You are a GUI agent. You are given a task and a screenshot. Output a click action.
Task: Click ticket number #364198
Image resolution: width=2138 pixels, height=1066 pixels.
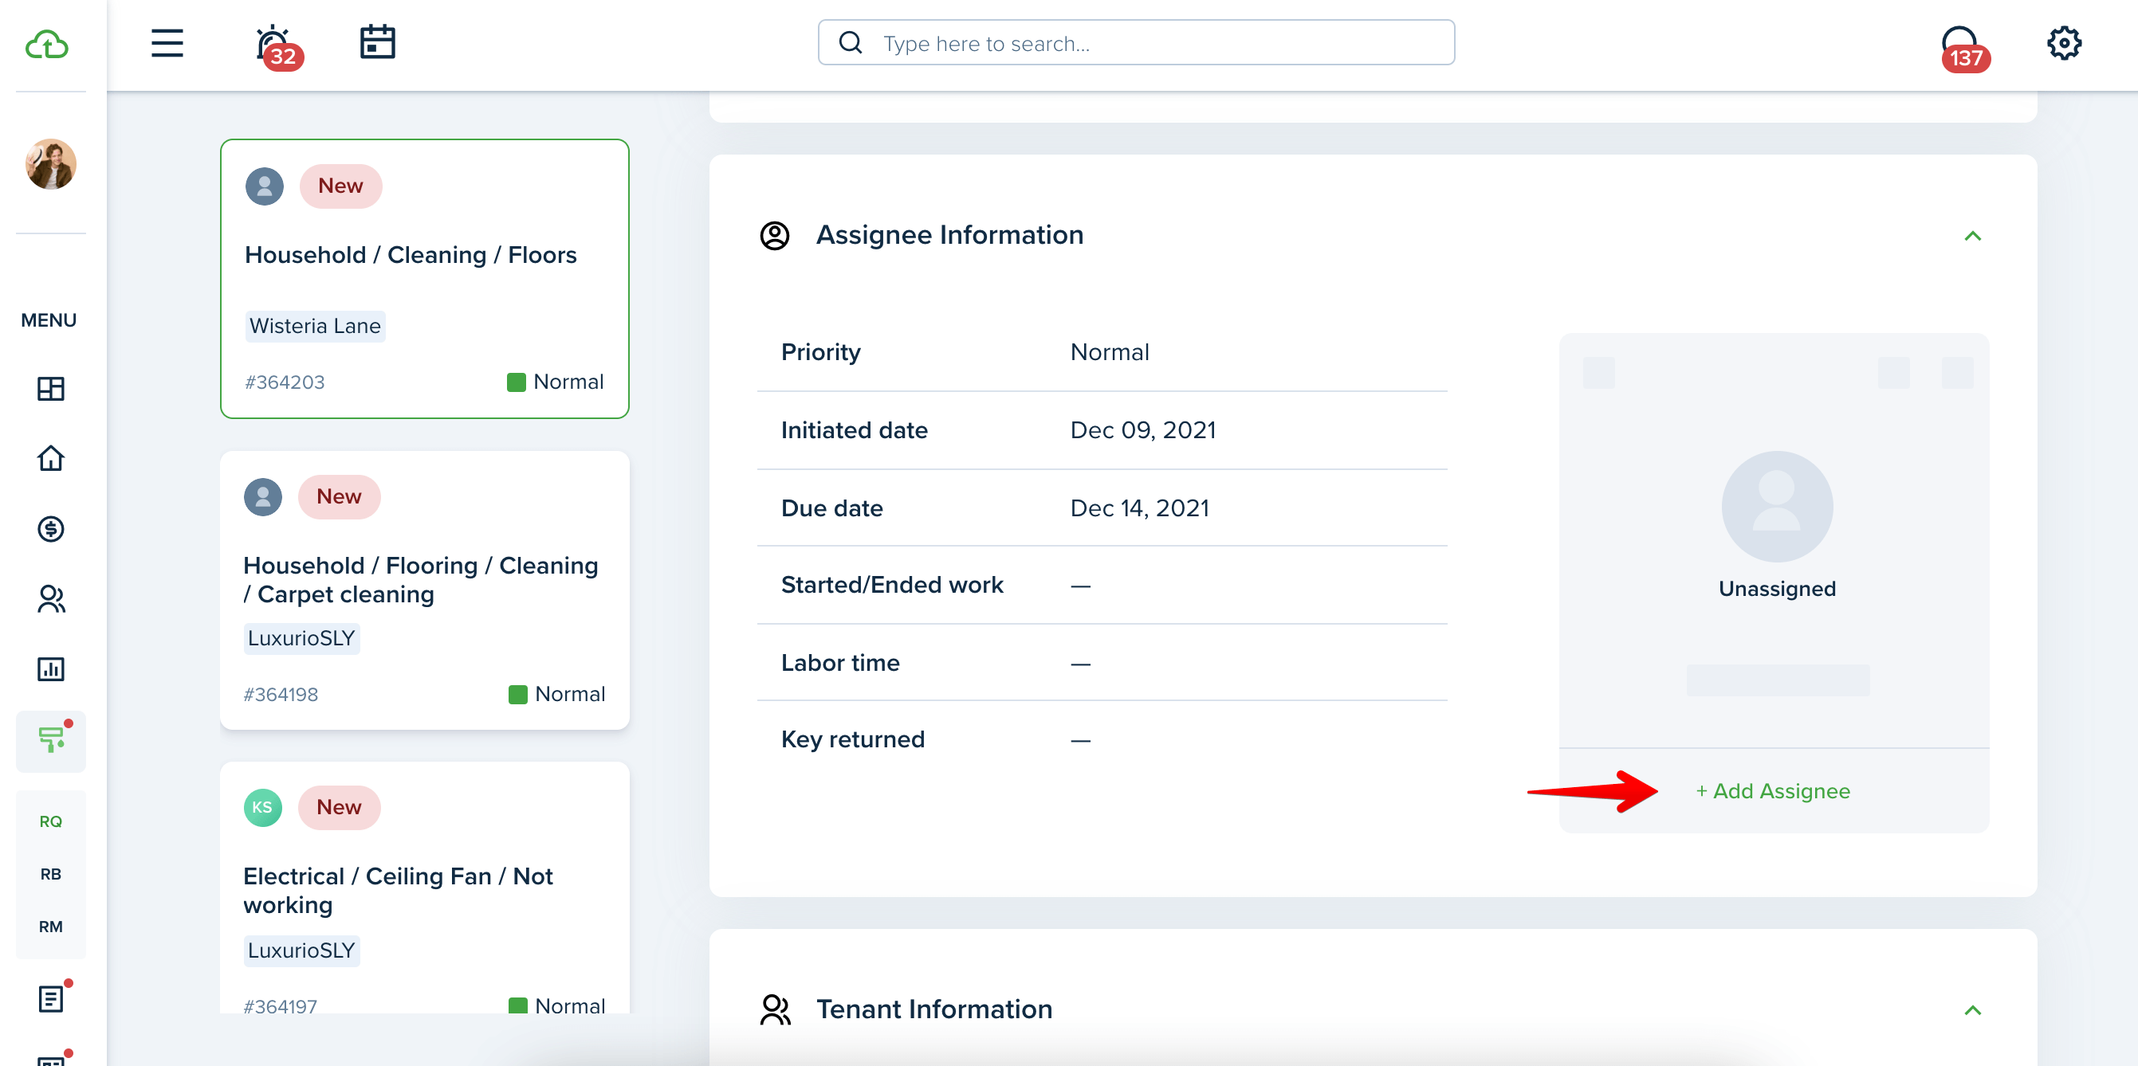point(281,695)
